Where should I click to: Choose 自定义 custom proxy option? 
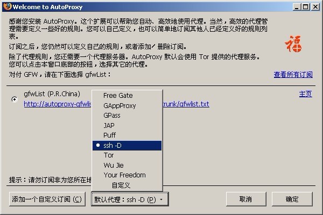(x=127, y=185)
